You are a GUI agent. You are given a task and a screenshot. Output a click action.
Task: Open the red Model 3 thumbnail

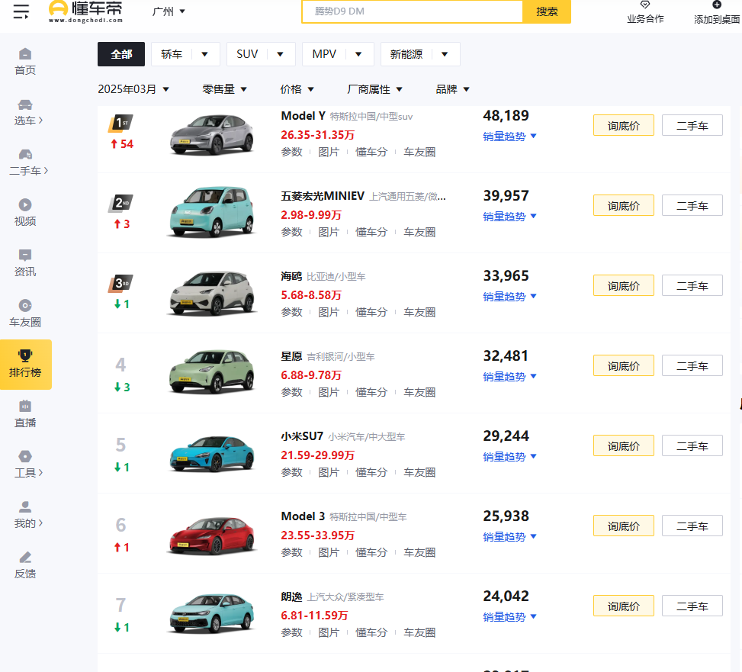coord(211,535)
